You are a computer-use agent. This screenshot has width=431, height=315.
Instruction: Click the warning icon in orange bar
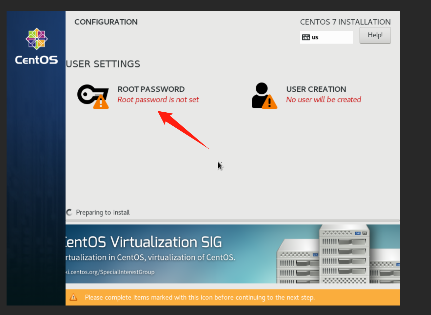click(73, 297)
